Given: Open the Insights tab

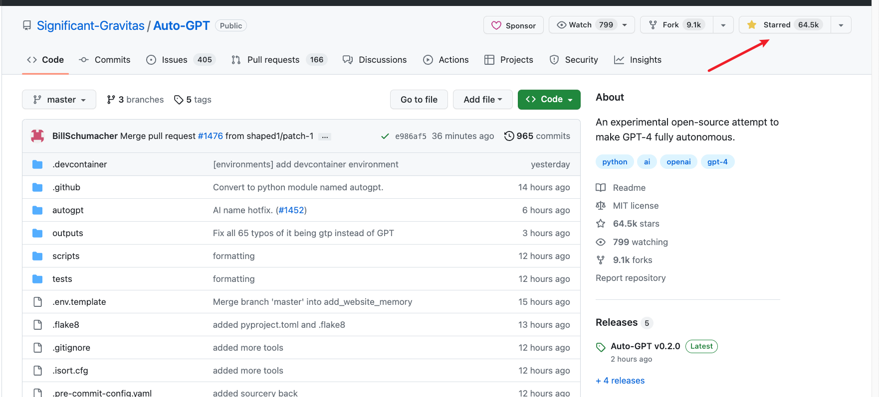Looking at the screenshot, I should coord(638,60).
